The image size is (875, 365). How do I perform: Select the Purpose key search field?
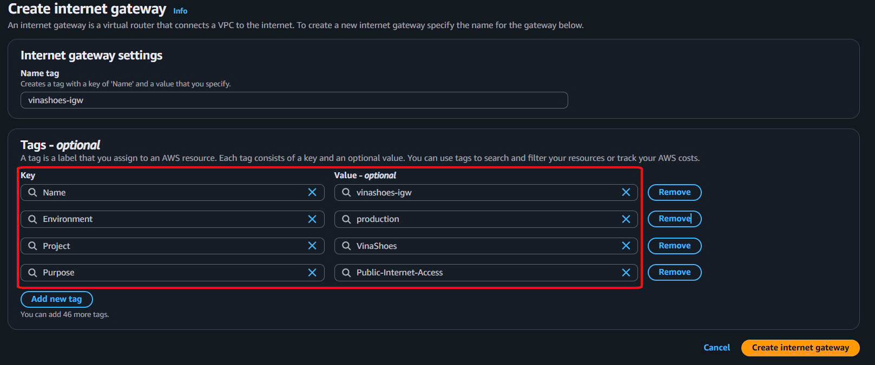[x=168, y=273]
